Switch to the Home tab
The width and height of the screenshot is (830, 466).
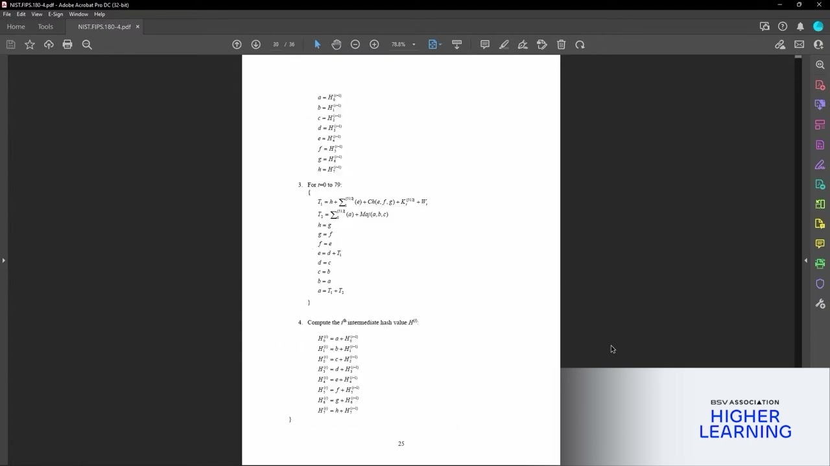tap(16, 27)
